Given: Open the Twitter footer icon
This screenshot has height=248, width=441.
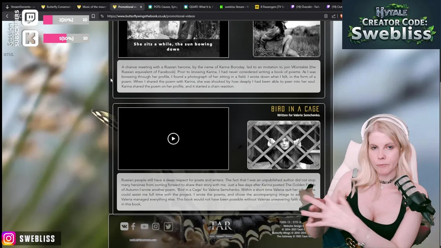Looking at the screenshot, I should pyautogui.click(x=168, y=226).
